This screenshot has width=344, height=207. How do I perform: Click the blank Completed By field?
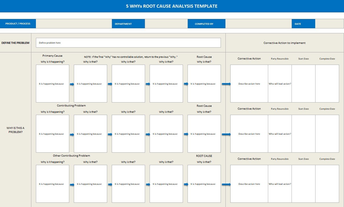(x=258, y=24)
